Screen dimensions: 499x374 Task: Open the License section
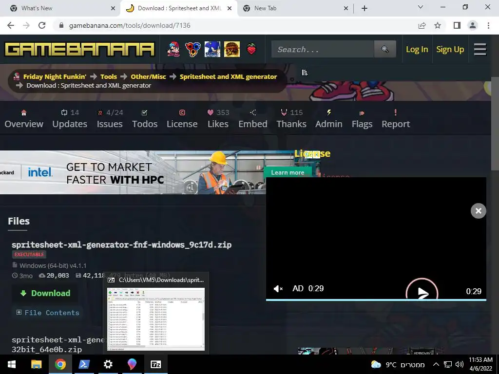coord(182,119)
